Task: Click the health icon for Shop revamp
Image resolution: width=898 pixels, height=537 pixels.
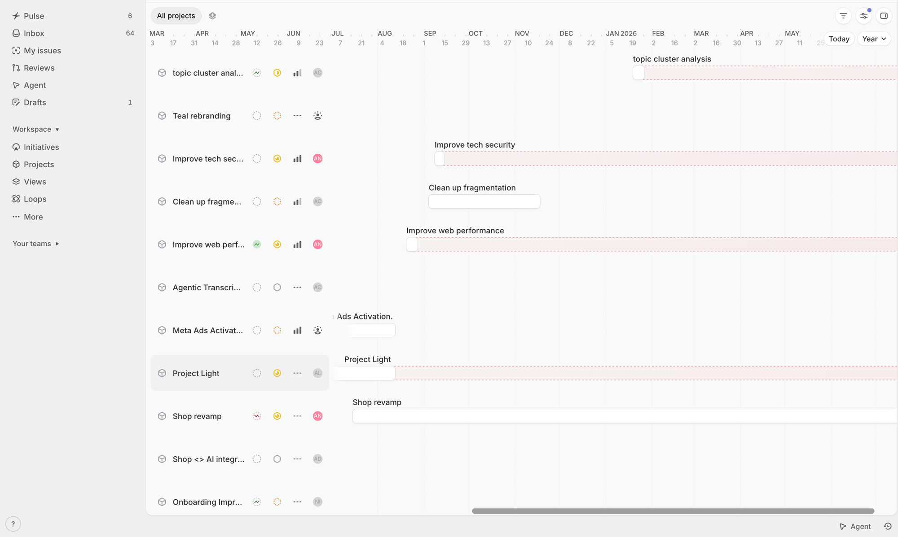Action: [x=257, y=416]
